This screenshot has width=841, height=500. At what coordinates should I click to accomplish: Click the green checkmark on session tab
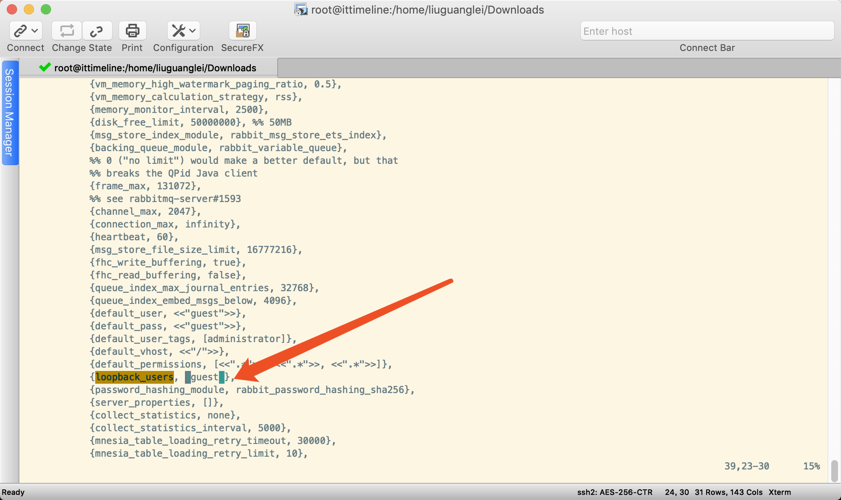(44, 67)
